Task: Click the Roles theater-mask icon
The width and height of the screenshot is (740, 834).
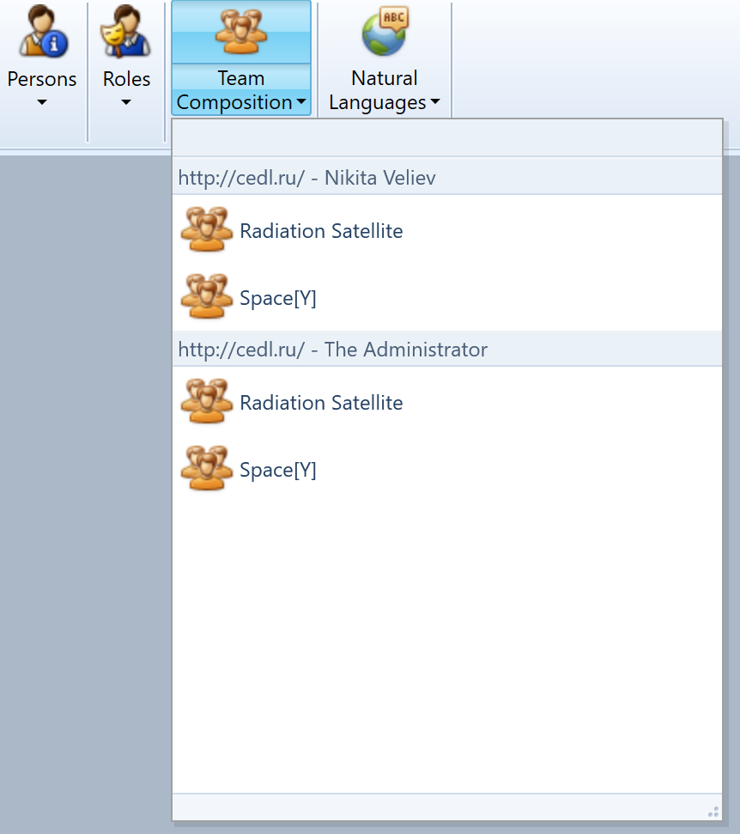Action: (x=125, y=33)
